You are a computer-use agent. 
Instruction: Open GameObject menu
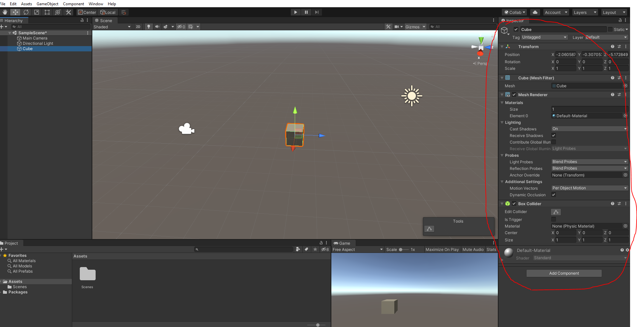[47, 4]
